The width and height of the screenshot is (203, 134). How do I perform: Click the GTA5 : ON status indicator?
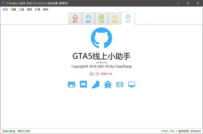click(168, 131)
